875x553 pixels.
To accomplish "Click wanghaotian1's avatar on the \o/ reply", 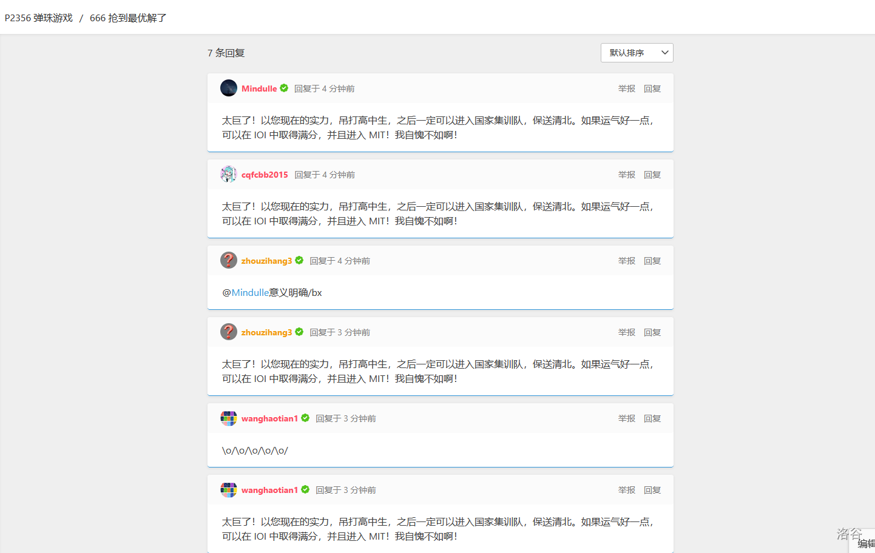I will [x=228, y=418].
